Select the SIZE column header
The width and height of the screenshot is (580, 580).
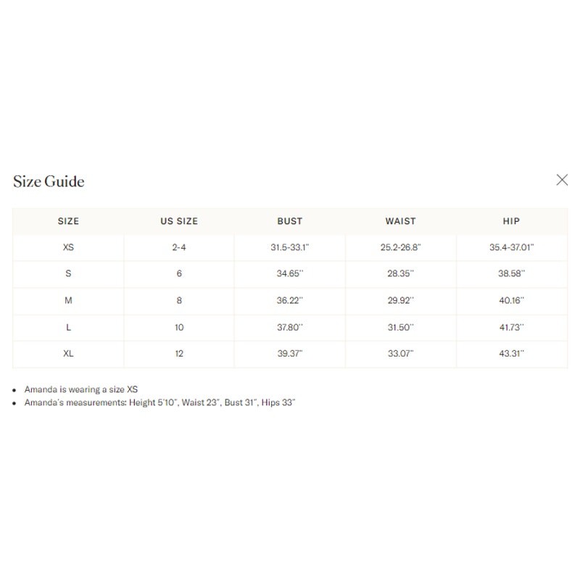[68, 221]
